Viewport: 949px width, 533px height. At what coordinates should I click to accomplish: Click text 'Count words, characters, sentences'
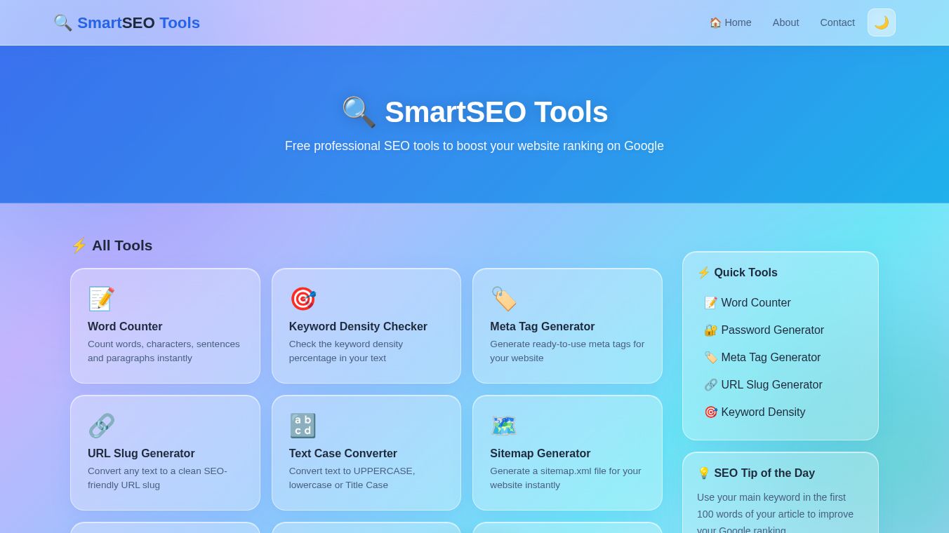164,344
